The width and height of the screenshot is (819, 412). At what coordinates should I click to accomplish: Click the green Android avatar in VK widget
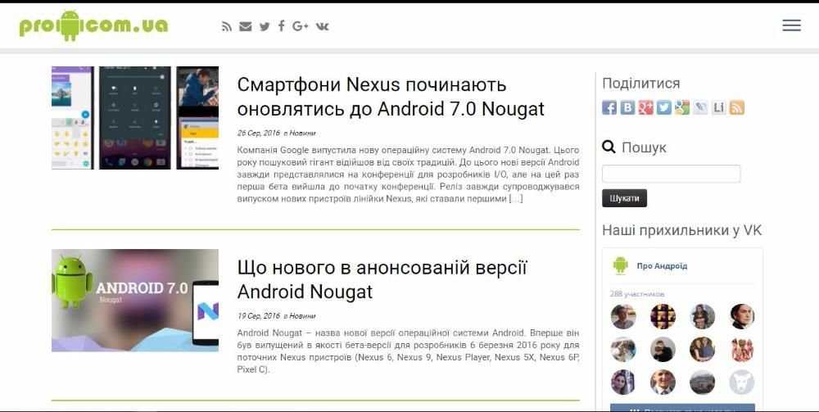(620, 265)
